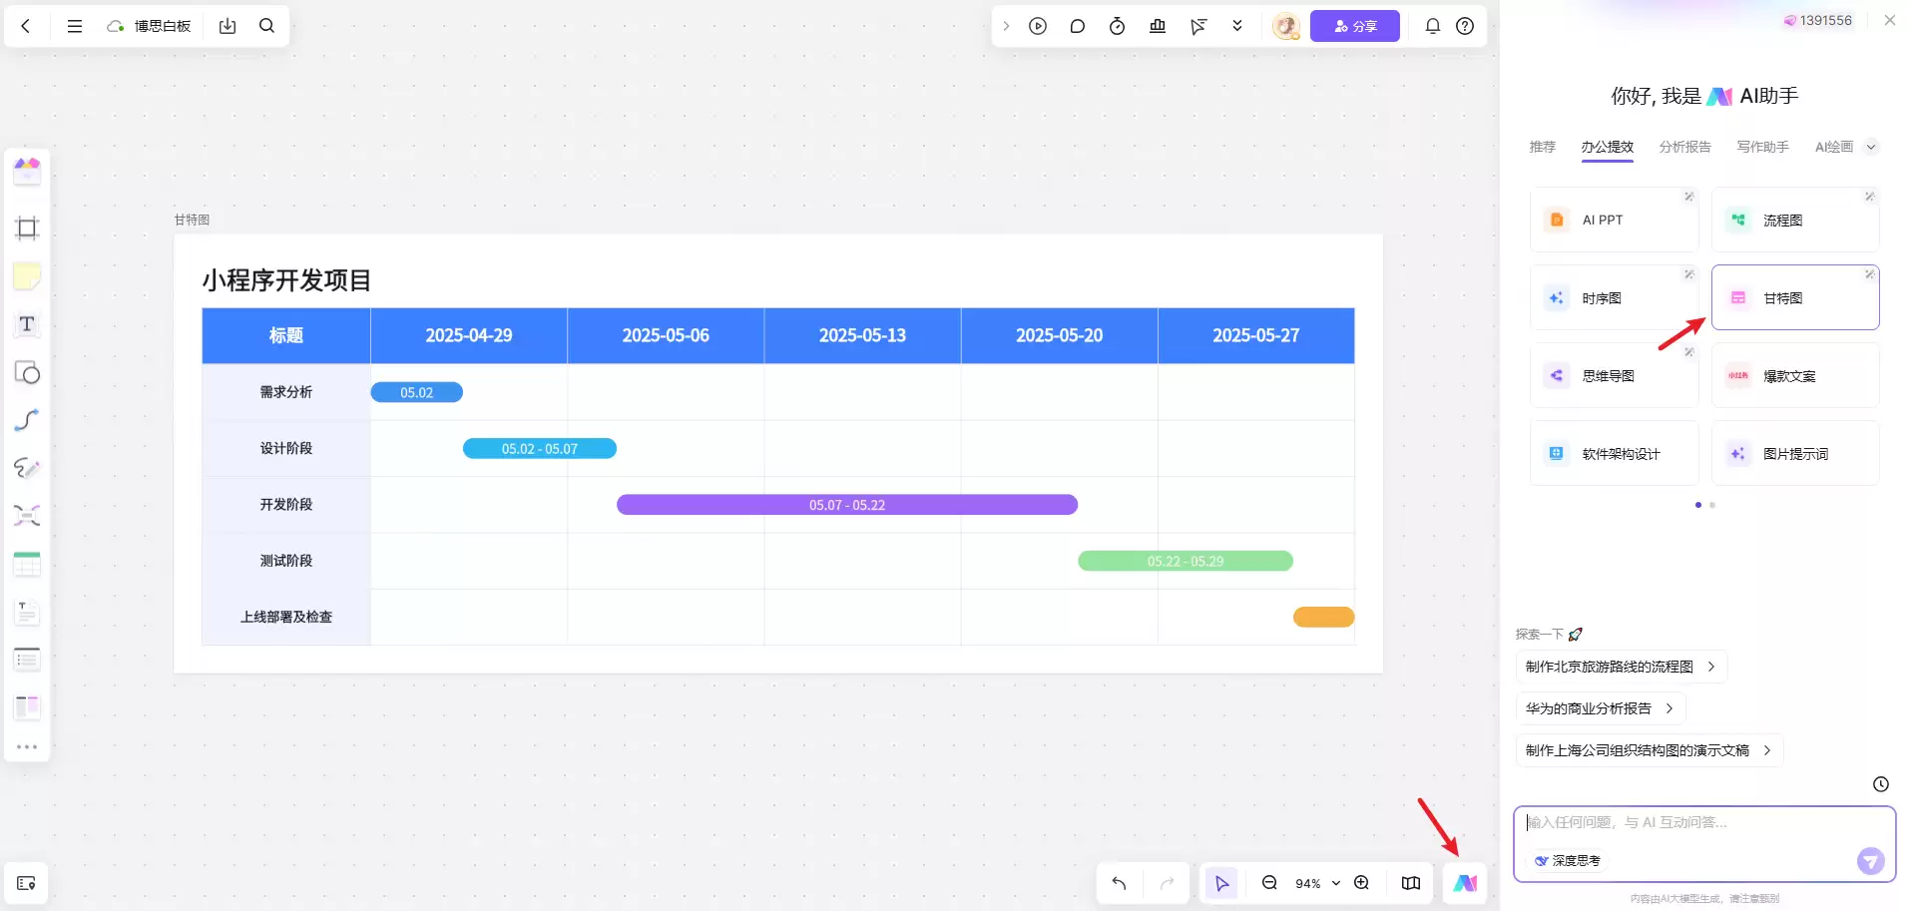Open more tools ellipsis in left toolbar
1907x911 pixels.
[x=27, y=746]
